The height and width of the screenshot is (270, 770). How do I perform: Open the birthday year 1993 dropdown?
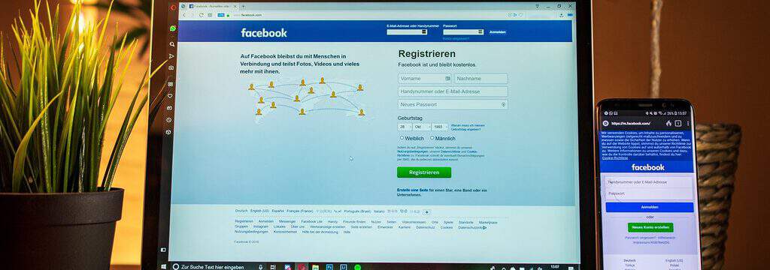click(439, 127)
